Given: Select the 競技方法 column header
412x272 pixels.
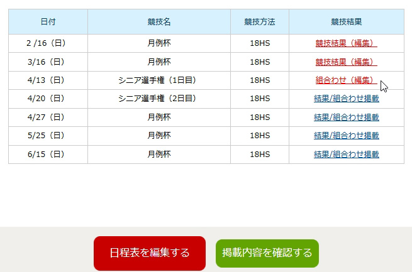Looking at the screenshot, I should (260, 22).
